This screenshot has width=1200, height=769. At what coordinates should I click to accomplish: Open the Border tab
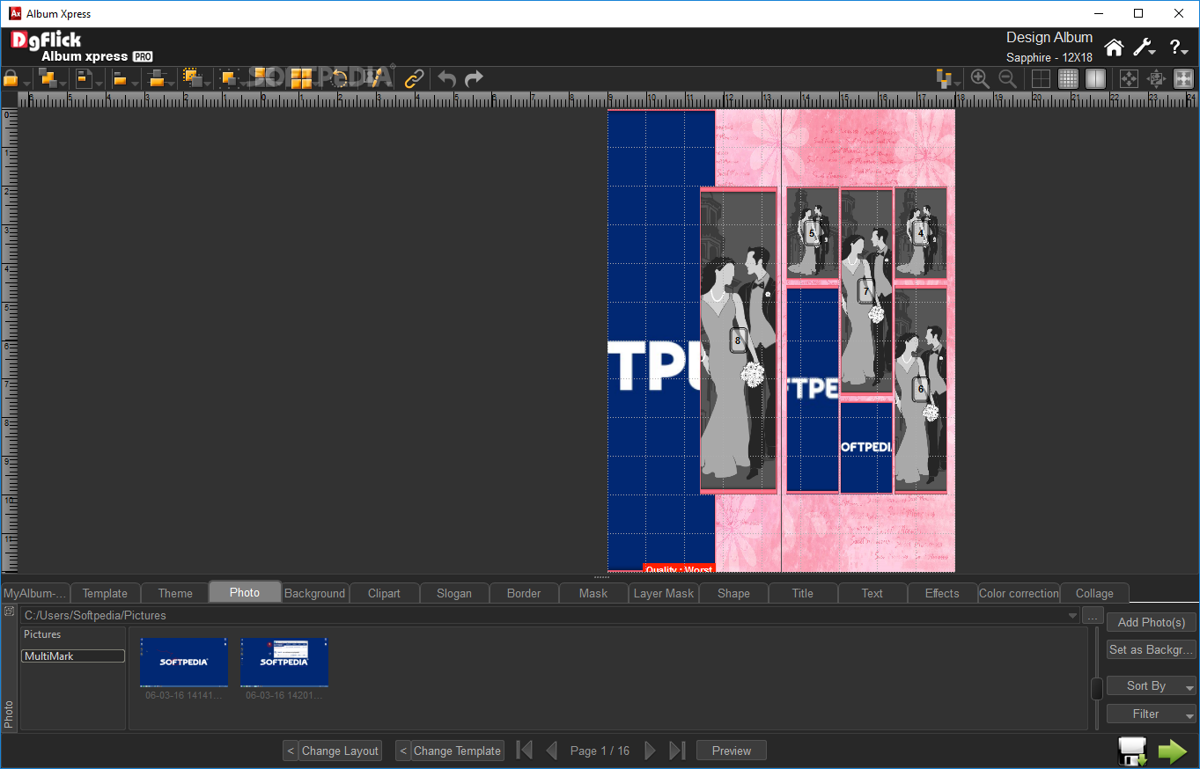[x=524, y=593]
